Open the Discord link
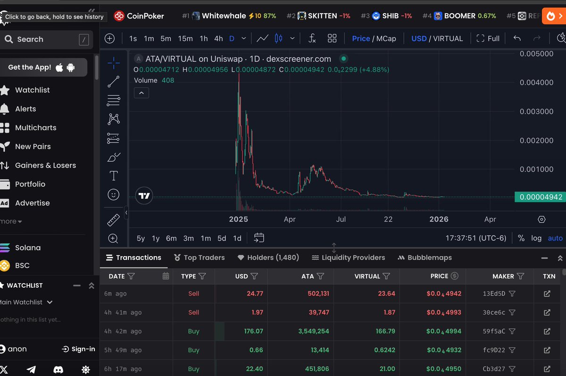The width and height of the screenshot is (566, 376). coord(58,369)
